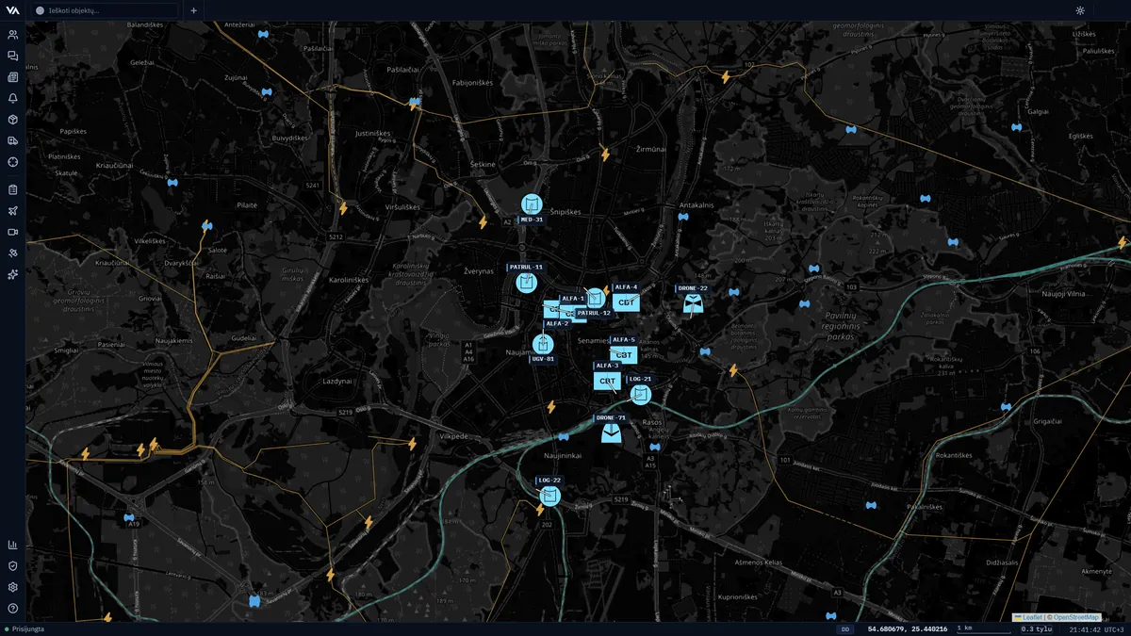
Task: Select the ALFA-5 CBT unit marker
Action: (x=623, y=355)
